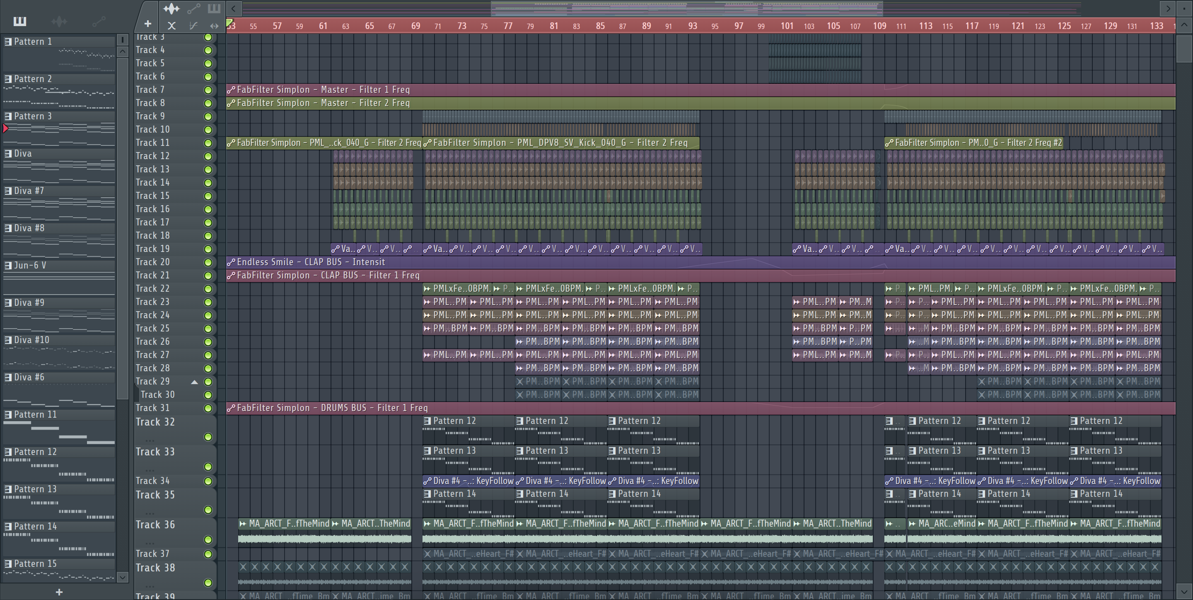Click the Pattern 1 piano icon in the picker

[x=8, y=42]
